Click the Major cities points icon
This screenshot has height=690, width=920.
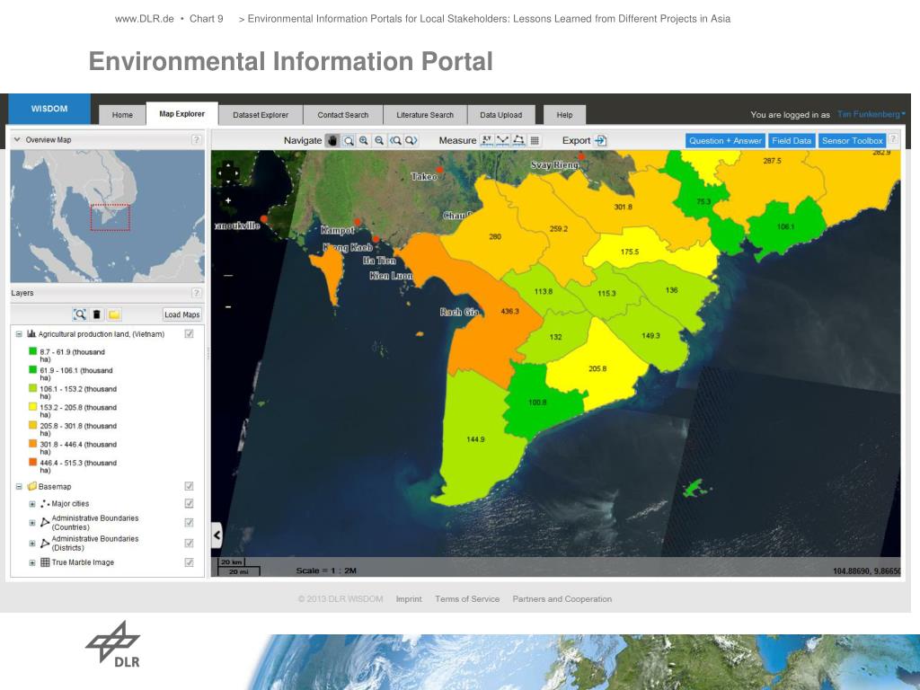pos(45,503)
